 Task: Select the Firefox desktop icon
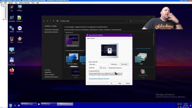coord(12,71)
